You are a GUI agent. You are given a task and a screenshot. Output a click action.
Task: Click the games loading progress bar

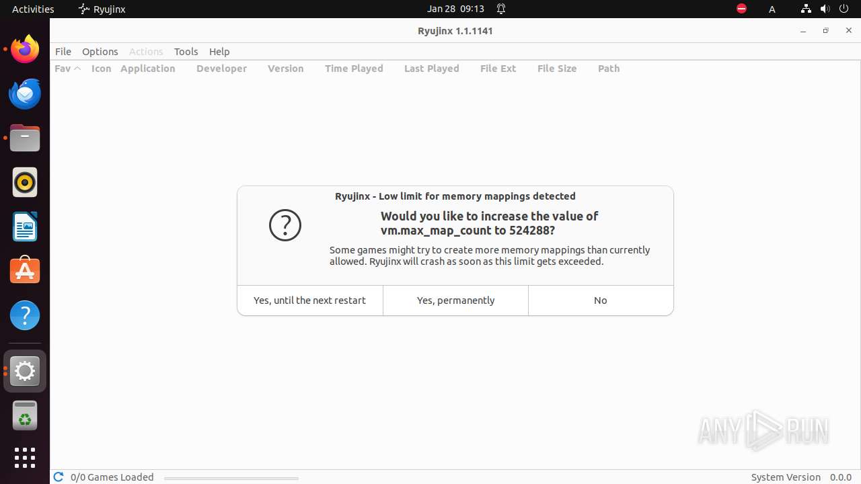pos(231,479)
